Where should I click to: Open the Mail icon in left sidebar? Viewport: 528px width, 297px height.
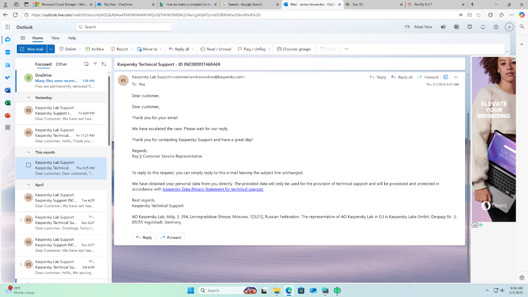coord(7,40)
